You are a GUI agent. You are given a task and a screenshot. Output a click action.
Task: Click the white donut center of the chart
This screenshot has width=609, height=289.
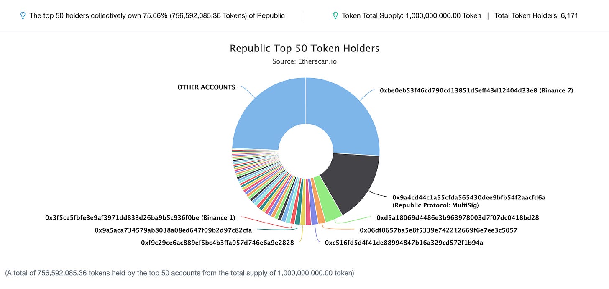coord(306,151)
